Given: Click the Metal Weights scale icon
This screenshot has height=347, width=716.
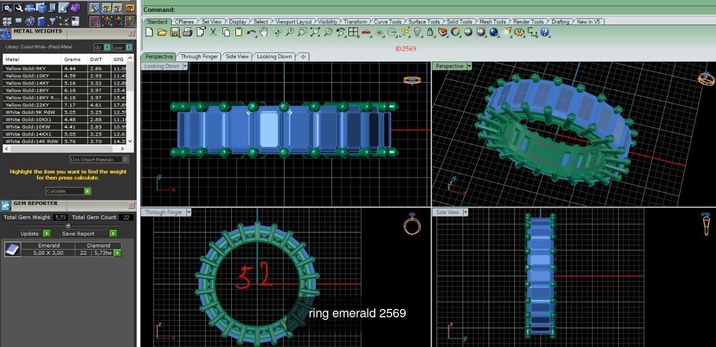Looking at the screenshot, I should pos(6,34).
